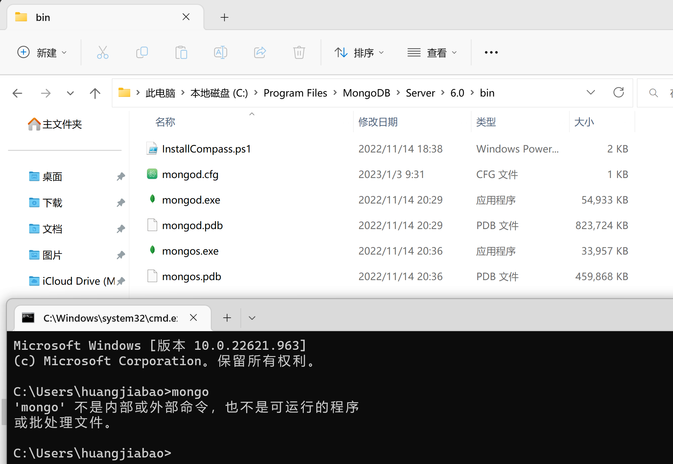Open the 排序 sort dropdown
The height and width of the screenshot is (464, 673).
pyautogui.click(x=359, y=52)
